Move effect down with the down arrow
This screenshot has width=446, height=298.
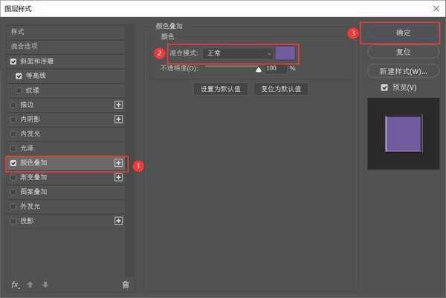click(x=45, y=284)
